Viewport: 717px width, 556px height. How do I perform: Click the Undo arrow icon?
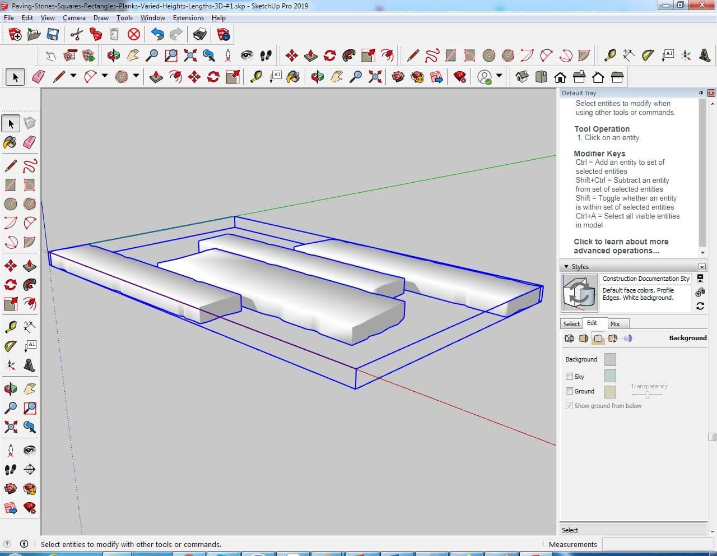(157, 35)
